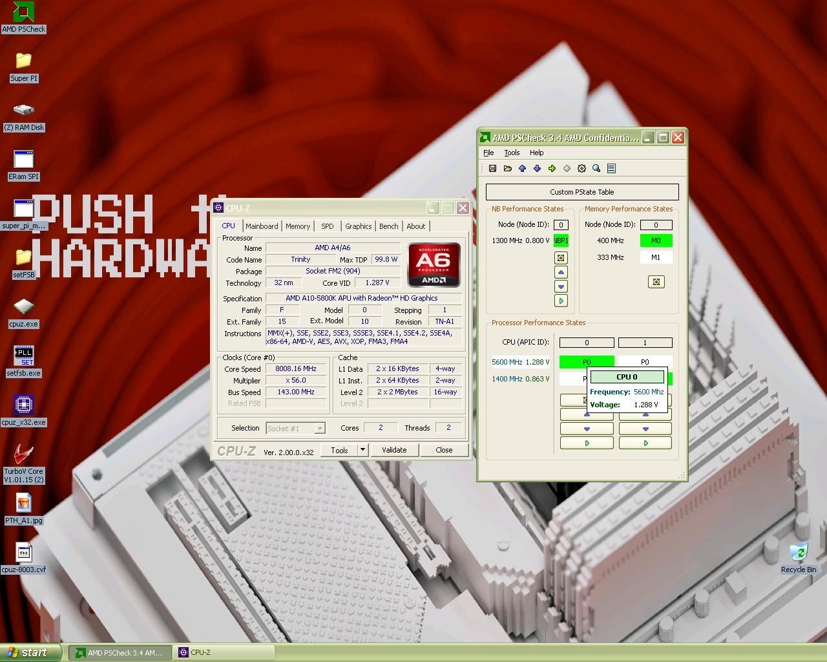Click the Tools button in CPU-Z
Image resolution: width=827 pixels, height=662 pixels.
[339, 450]
